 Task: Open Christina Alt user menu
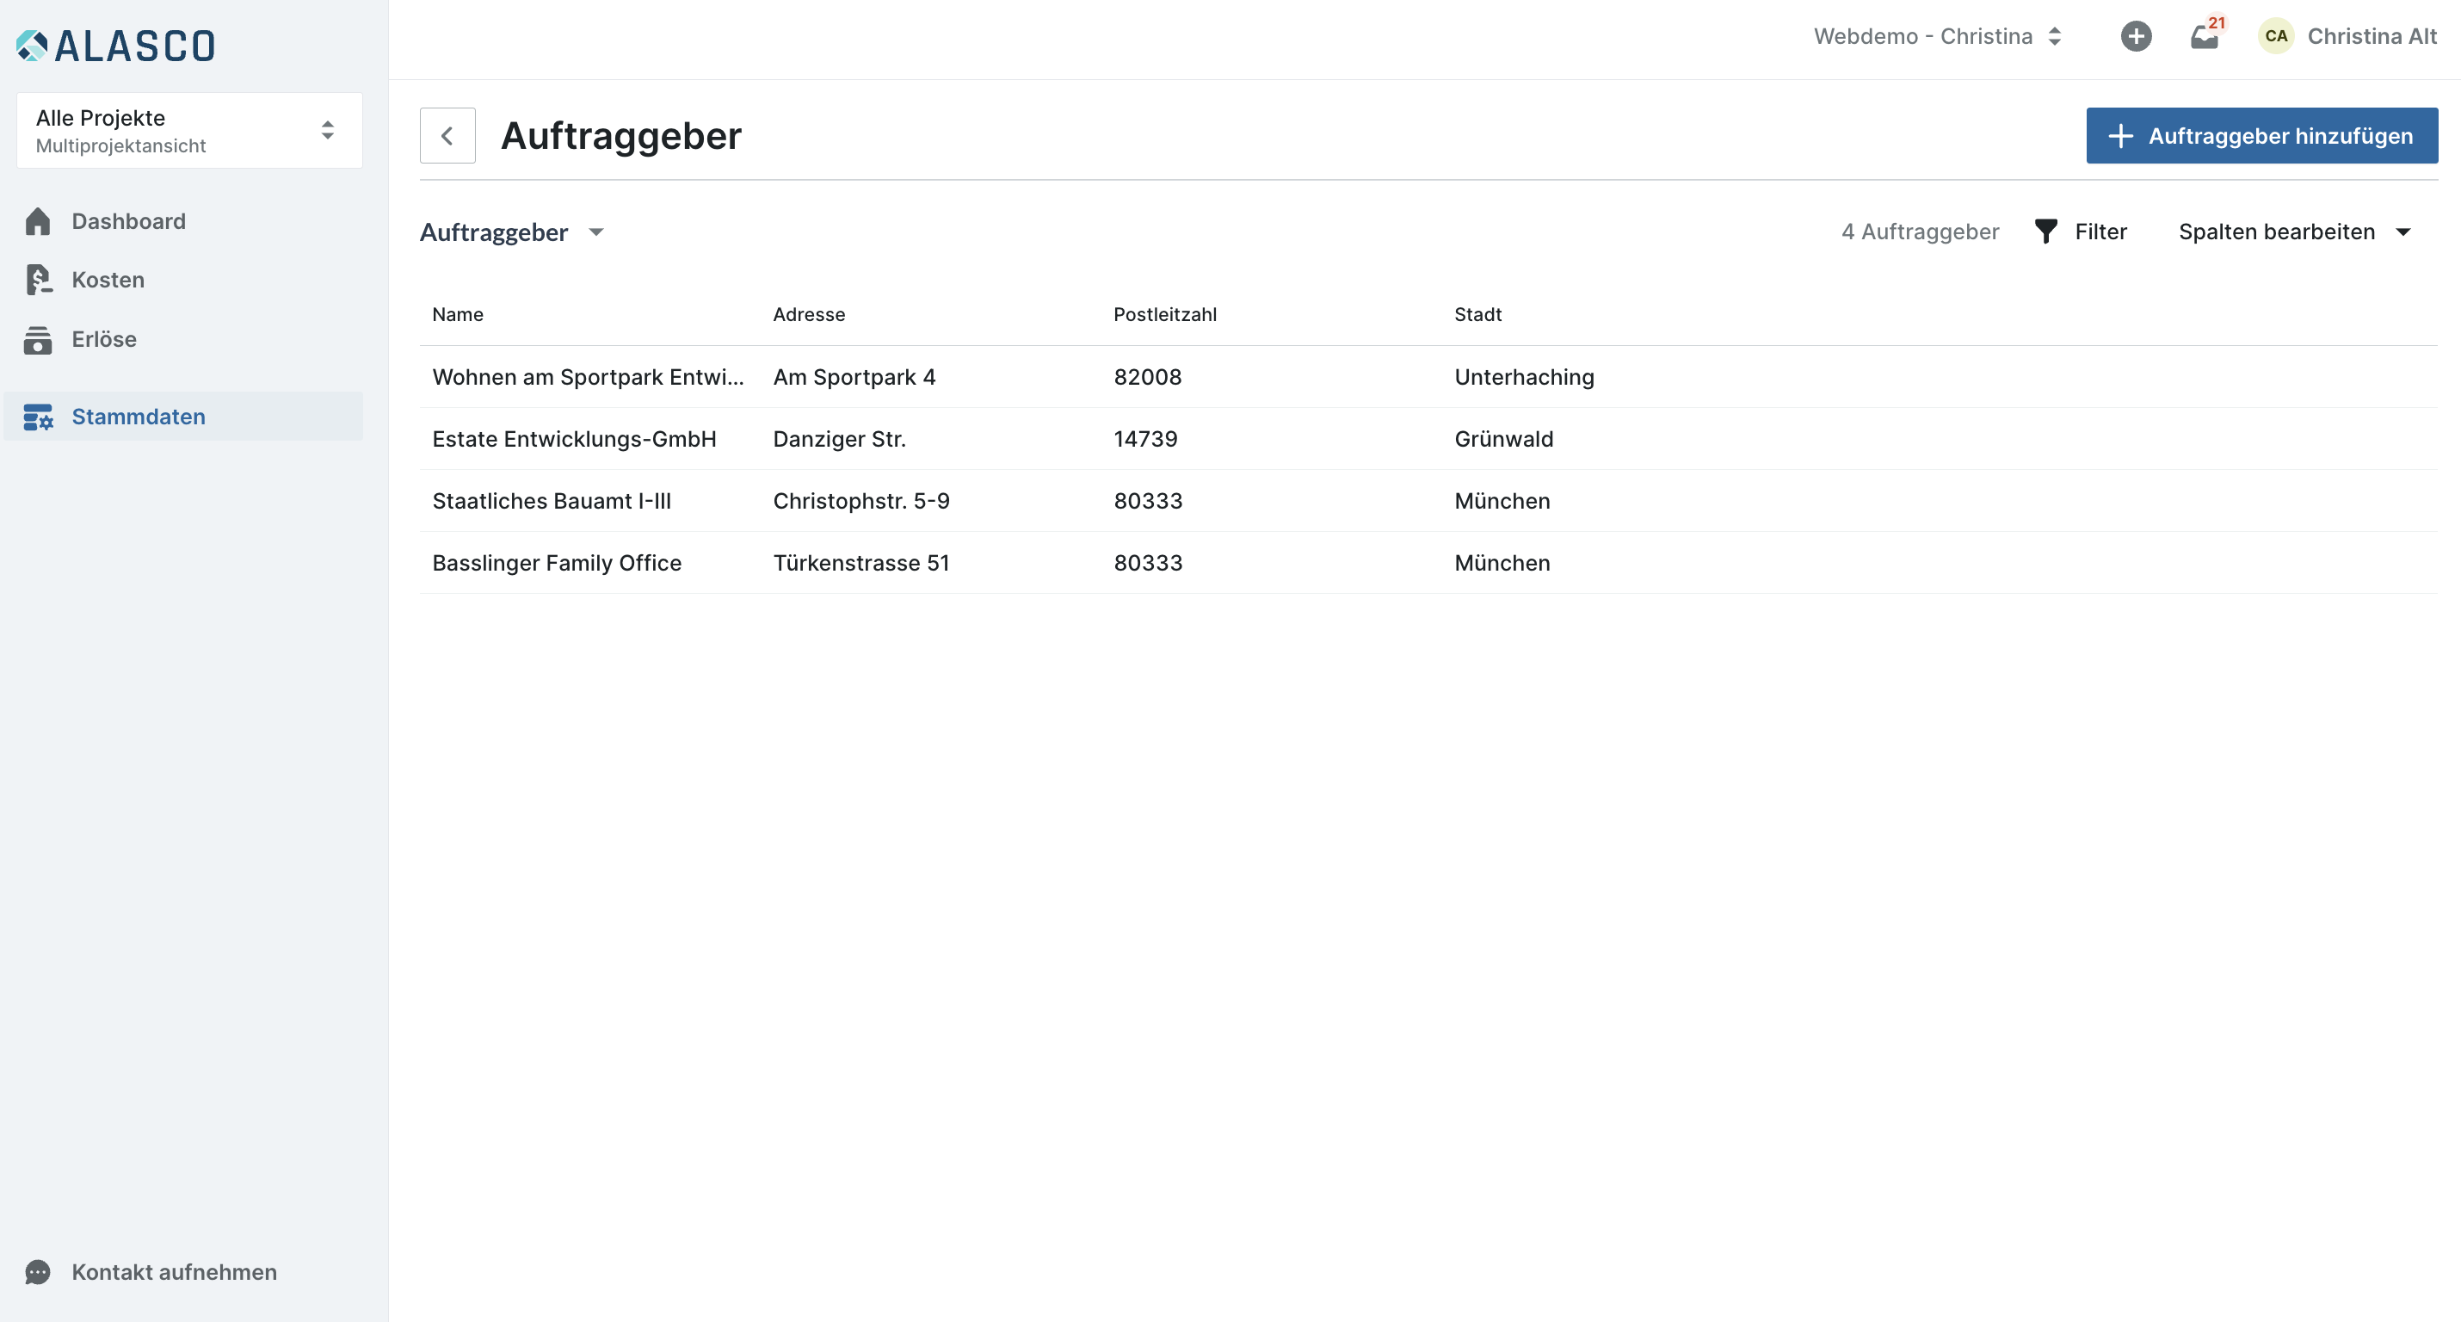point(2347,36)
